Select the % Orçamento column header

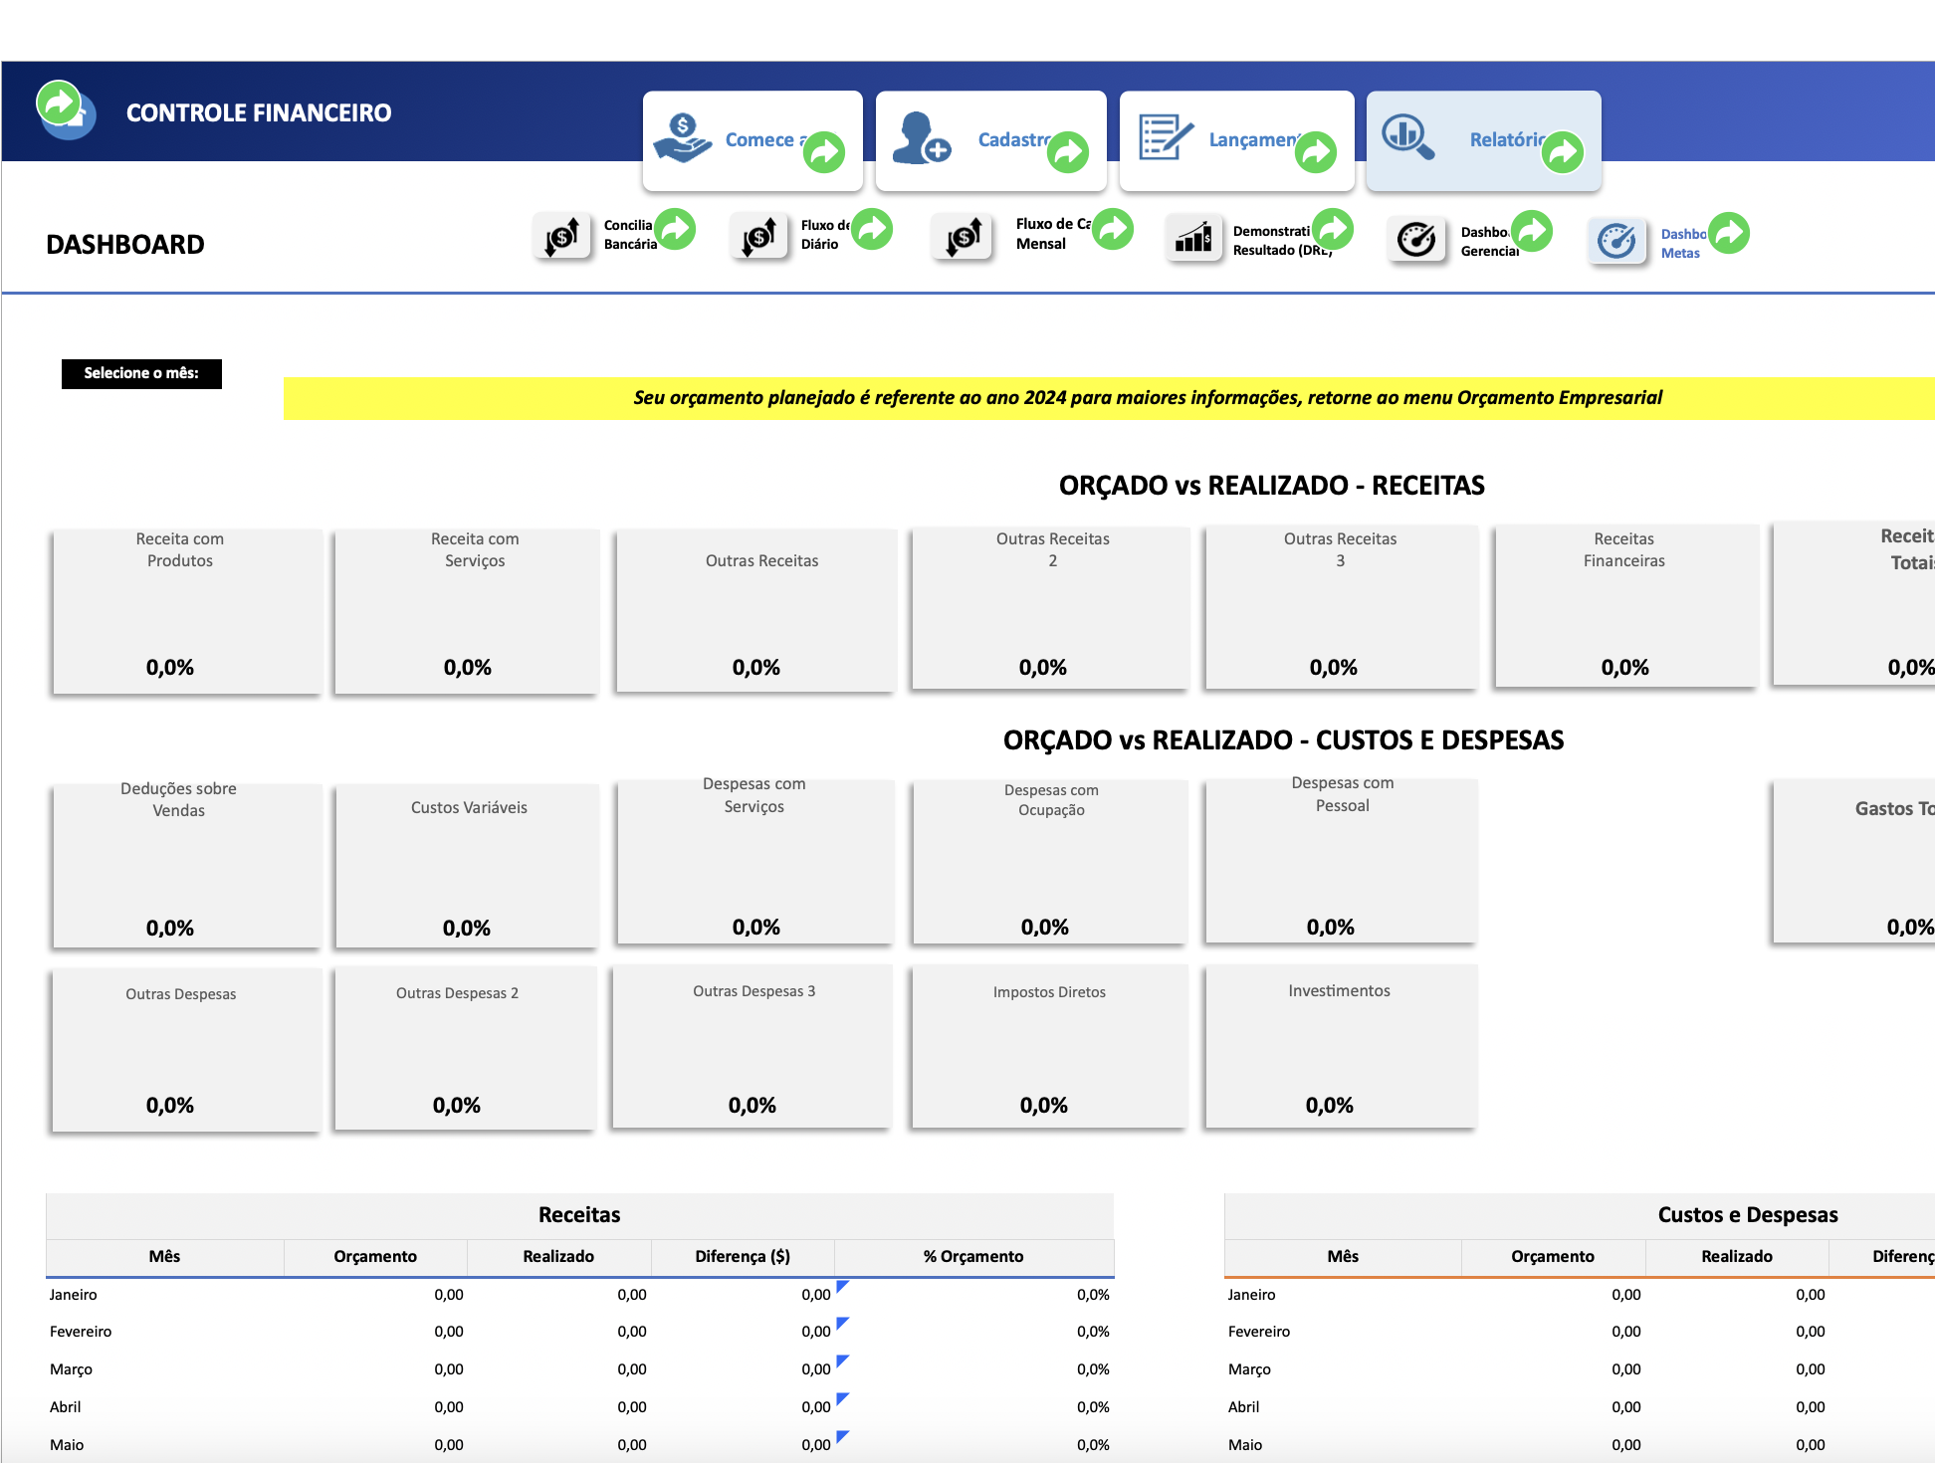[973, 1256]
